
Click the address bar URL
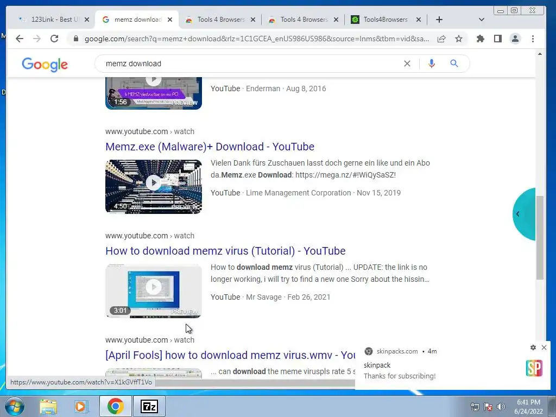257,39
